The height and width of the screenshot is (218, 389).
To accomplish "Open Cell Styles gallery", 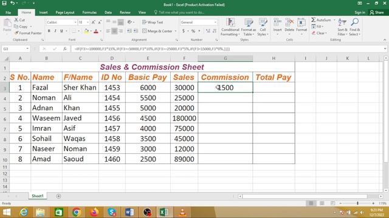I will [x=263, y=27].
